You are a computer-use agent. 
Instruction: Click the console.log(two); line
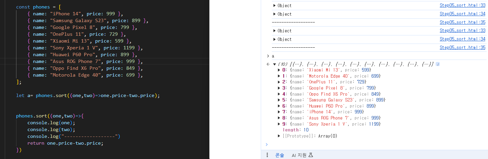[51, 129]
